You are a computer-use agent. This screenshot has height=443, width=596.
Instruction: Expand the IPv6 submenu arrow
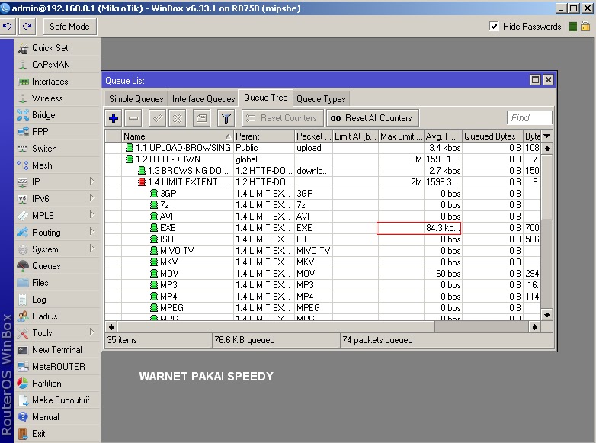click(91, 197)
